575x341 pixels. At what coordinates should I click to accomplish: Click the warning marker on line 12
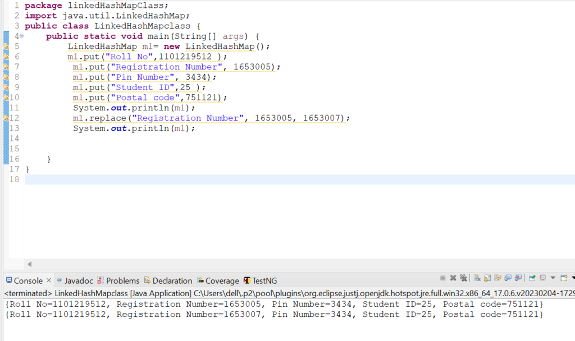point(6,118)
